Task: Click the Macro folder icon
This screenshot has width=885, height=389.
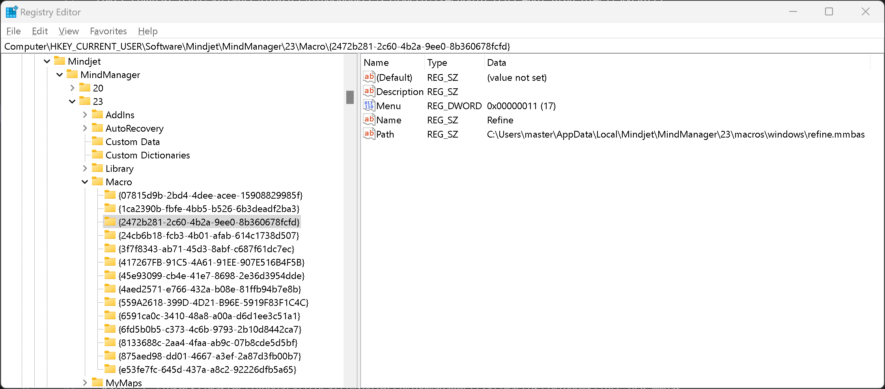Action: [97, 181]
